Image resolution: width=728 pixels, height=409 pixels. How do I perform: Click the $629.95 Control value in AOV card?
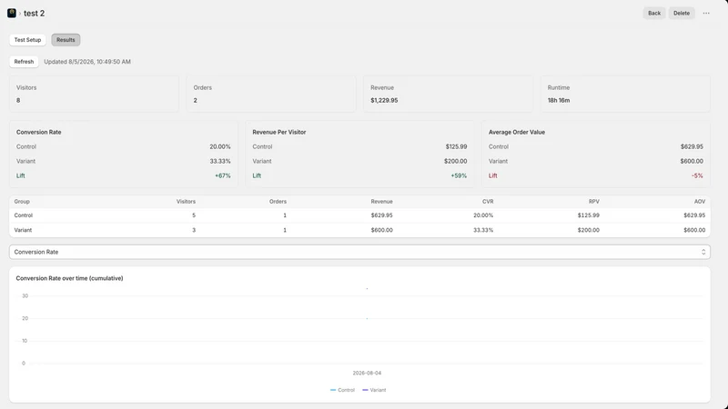pyautogui.click(x=692, y=146)
